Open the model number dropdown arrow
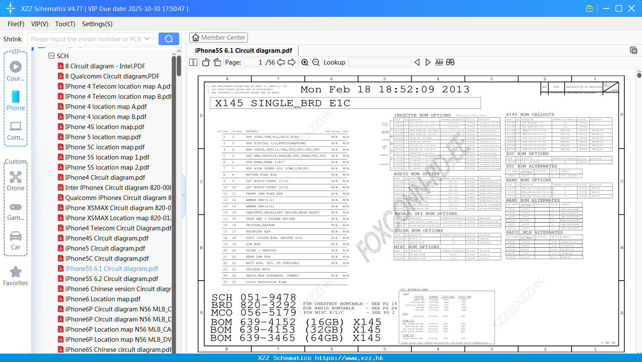 click(147, 39)
